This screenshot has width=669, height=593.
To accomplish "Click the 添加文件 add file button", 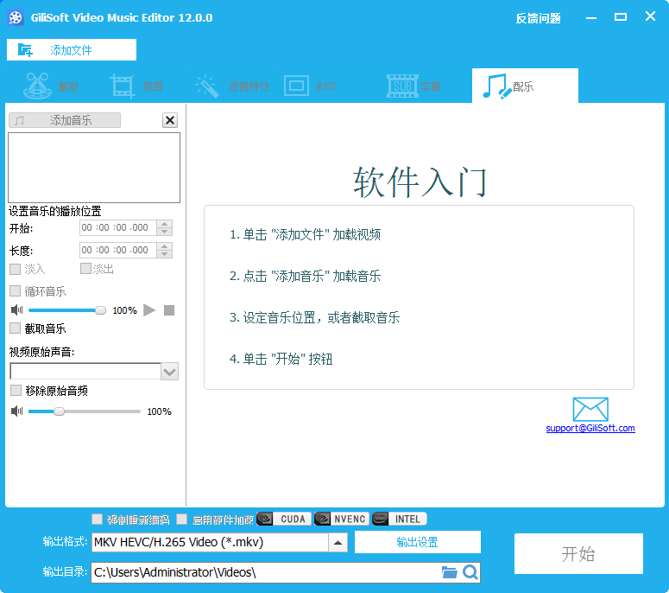I will (72, 50).
